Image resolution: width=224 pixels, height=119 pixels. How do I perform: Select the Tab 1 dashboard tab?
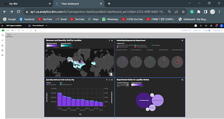(9, 35)
